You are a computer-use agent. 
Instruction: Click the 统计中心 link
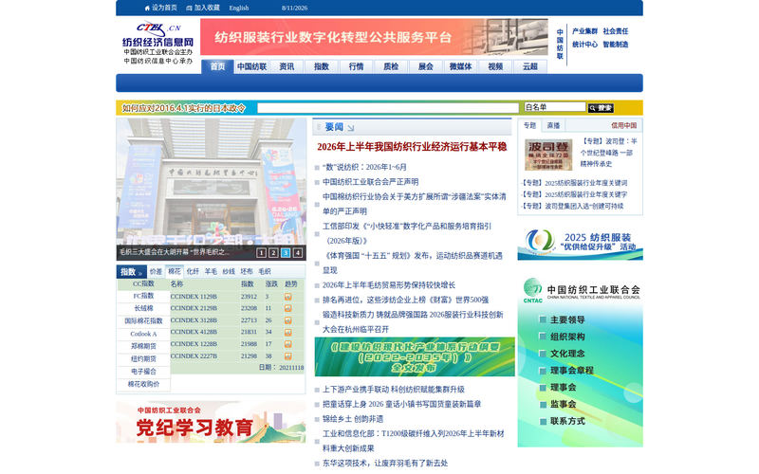[x=584, y=45]
